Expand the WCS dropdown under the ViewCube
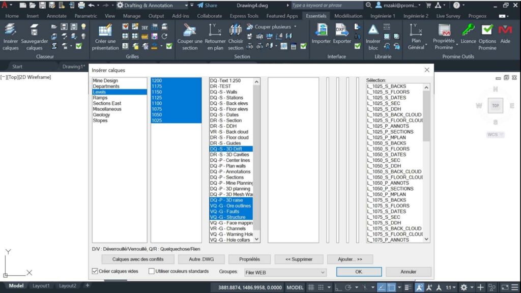Image resolution: width=521 pixels, height=293 pixels. pos(495,134)
